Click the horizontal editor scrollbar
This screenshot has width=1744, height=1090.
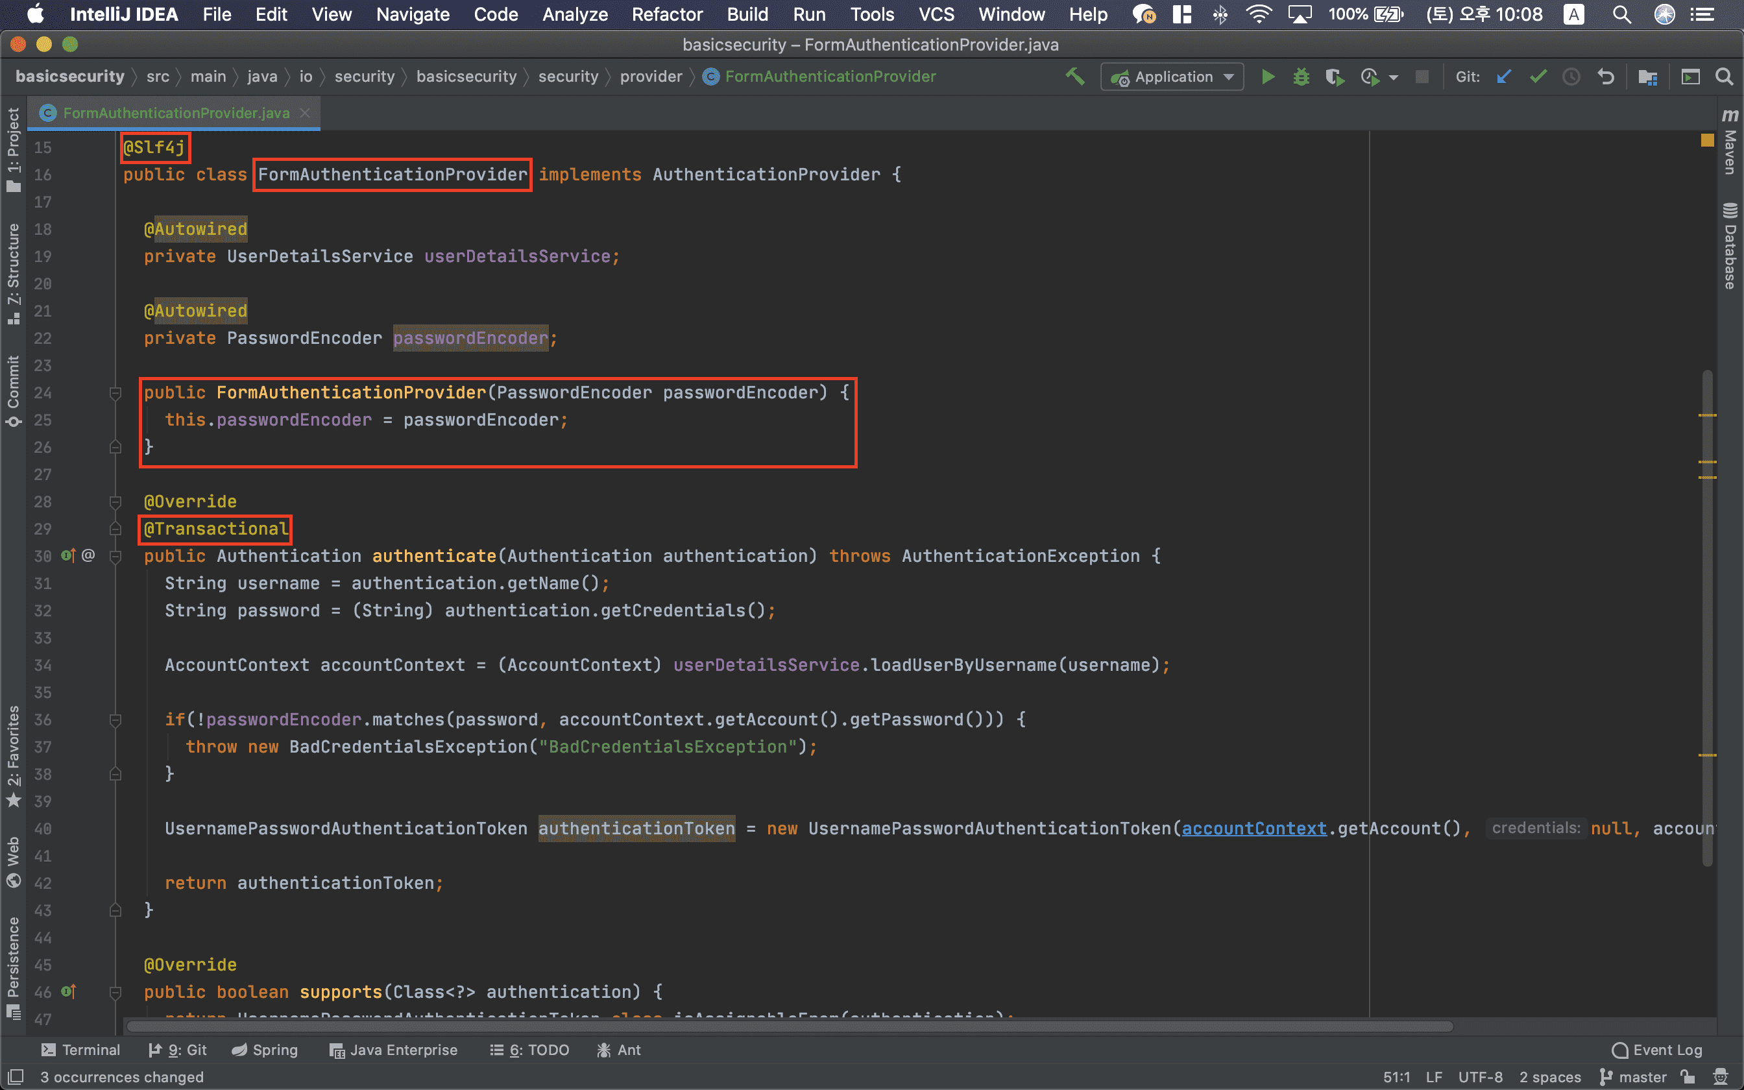coord(790,1026)
